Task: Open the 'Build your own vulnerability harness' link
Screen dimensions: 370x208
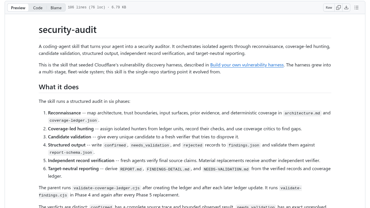Action: click(x=247, y=65)
